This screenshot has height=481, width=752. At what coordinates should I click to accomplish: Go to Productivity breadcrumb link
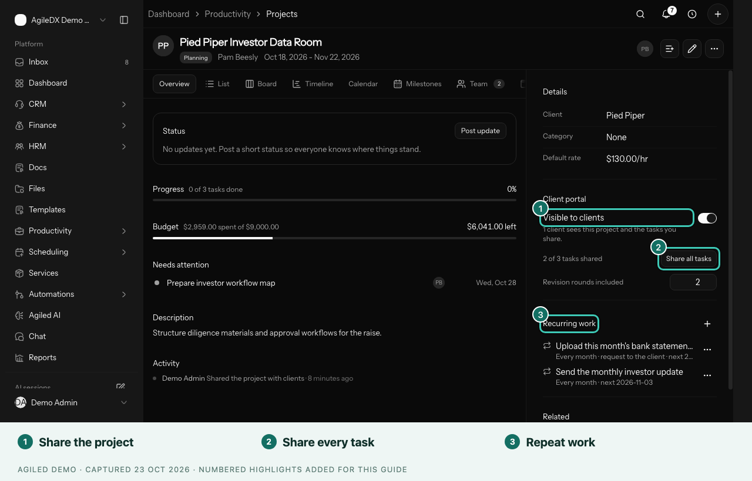[228, 14]
